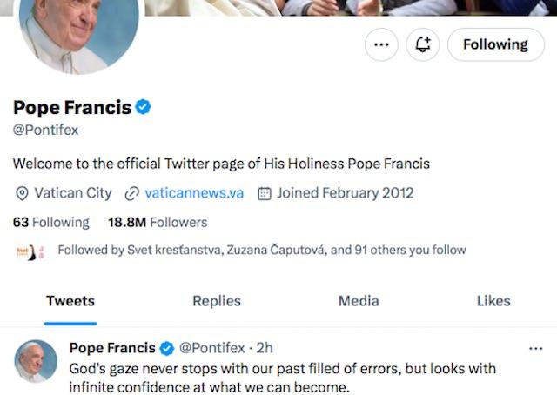The image size is (557, 395).
Task: Click the blue verified badge beside profile name
Action: click(x=144, y=108)
